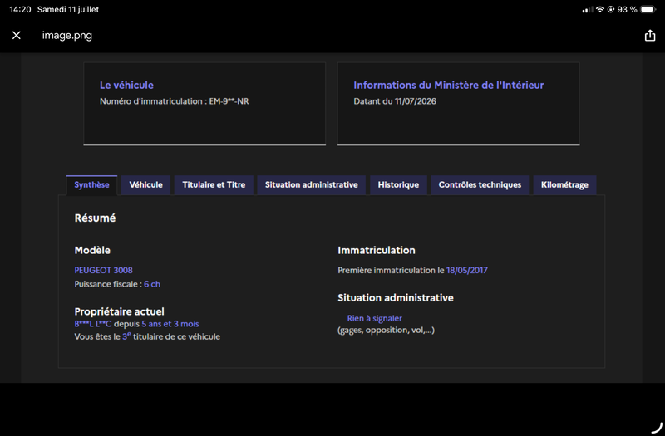Click the owner name B***L L**C
Image resolution: width=665 pixels, height=436 pixels.
click(93, 324)
